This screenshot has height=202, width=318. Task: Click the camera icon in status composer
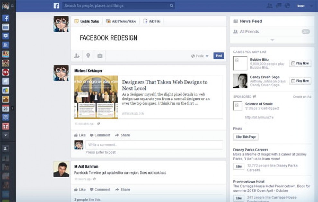pyautogui.click(x=100, y=56)
